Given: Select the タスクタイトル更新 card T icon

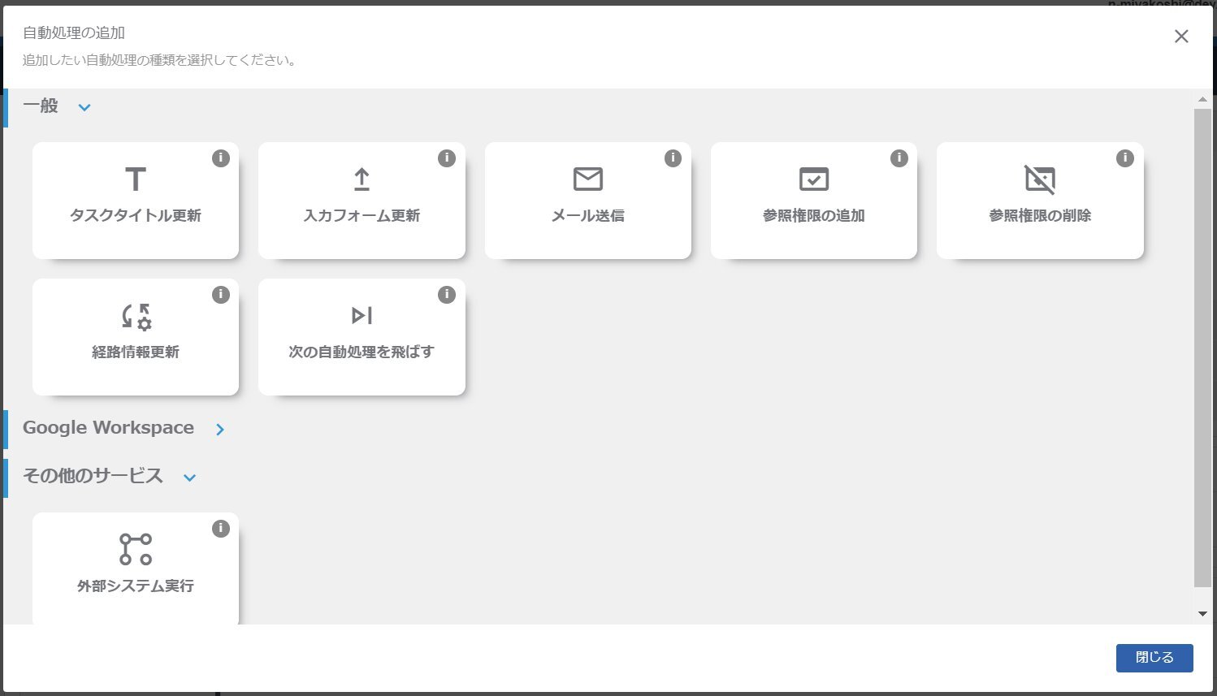Looking at the screenshot, I should [x=136, y=179].
